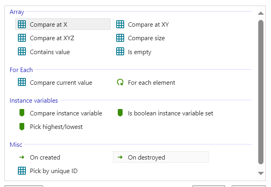Choose the Compare at XYZ icon

pyautogui.click(x=22, y=38)
